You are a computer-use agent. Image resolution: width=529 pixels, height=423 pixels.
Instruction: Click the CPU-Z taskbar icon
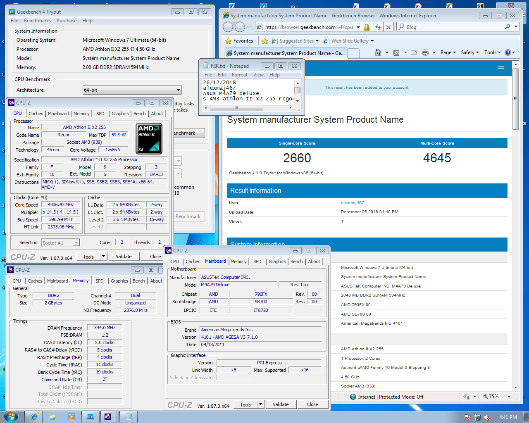[108, 417]
